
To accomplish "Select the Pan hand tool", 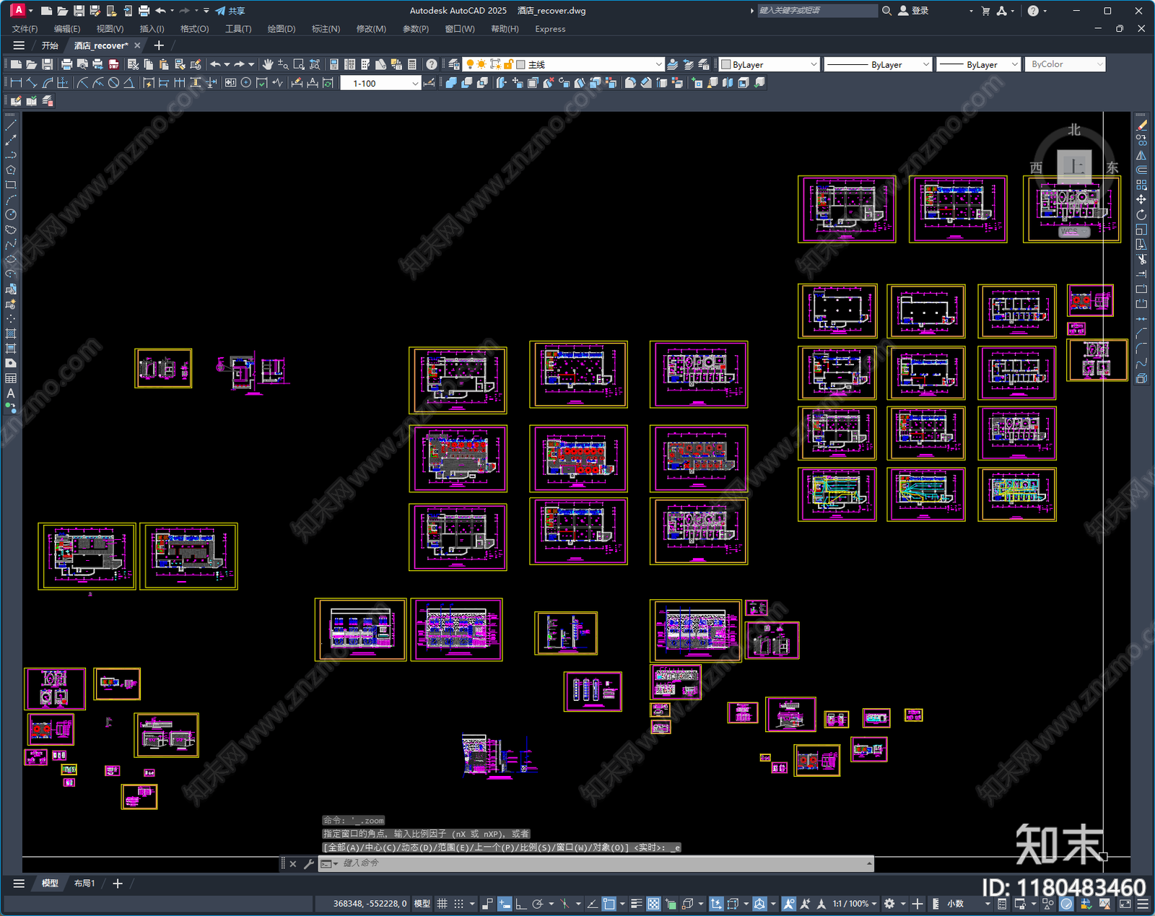I will coord(268,64).
